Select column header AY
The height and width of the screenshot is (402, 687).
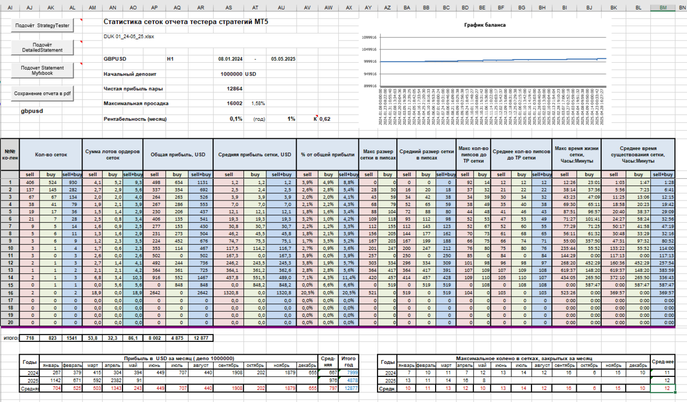point(369,8)
